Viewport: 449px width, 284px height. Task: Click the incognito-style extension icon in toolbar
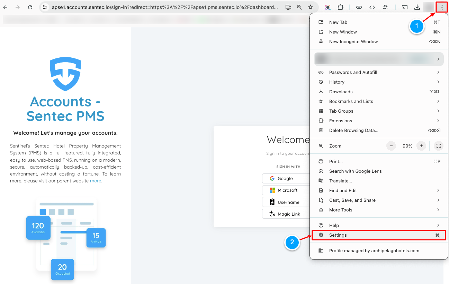(x=385, y=7)
